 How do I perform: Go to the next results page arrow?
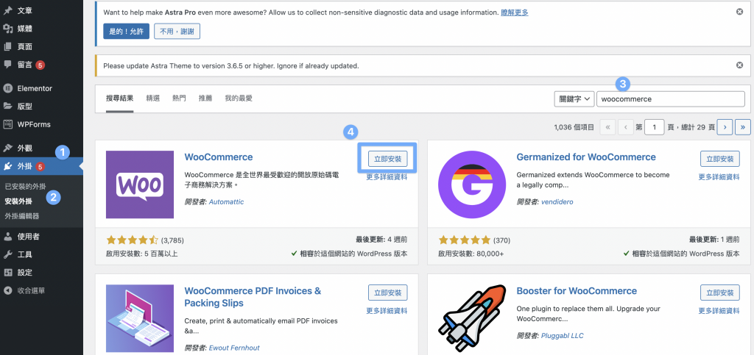pos(725,127)
